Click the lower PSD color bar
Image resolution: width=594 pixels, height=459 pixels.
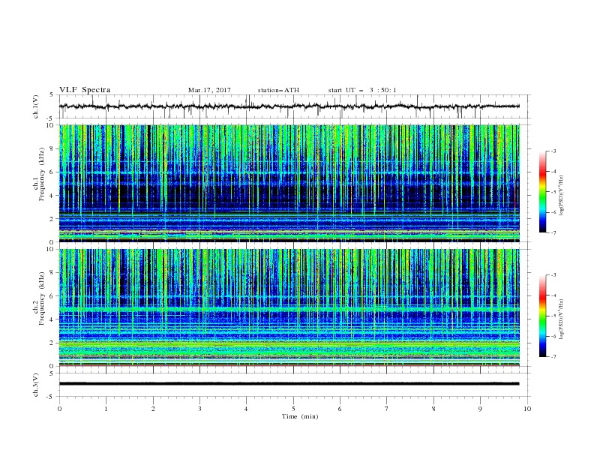coord(542,316)
